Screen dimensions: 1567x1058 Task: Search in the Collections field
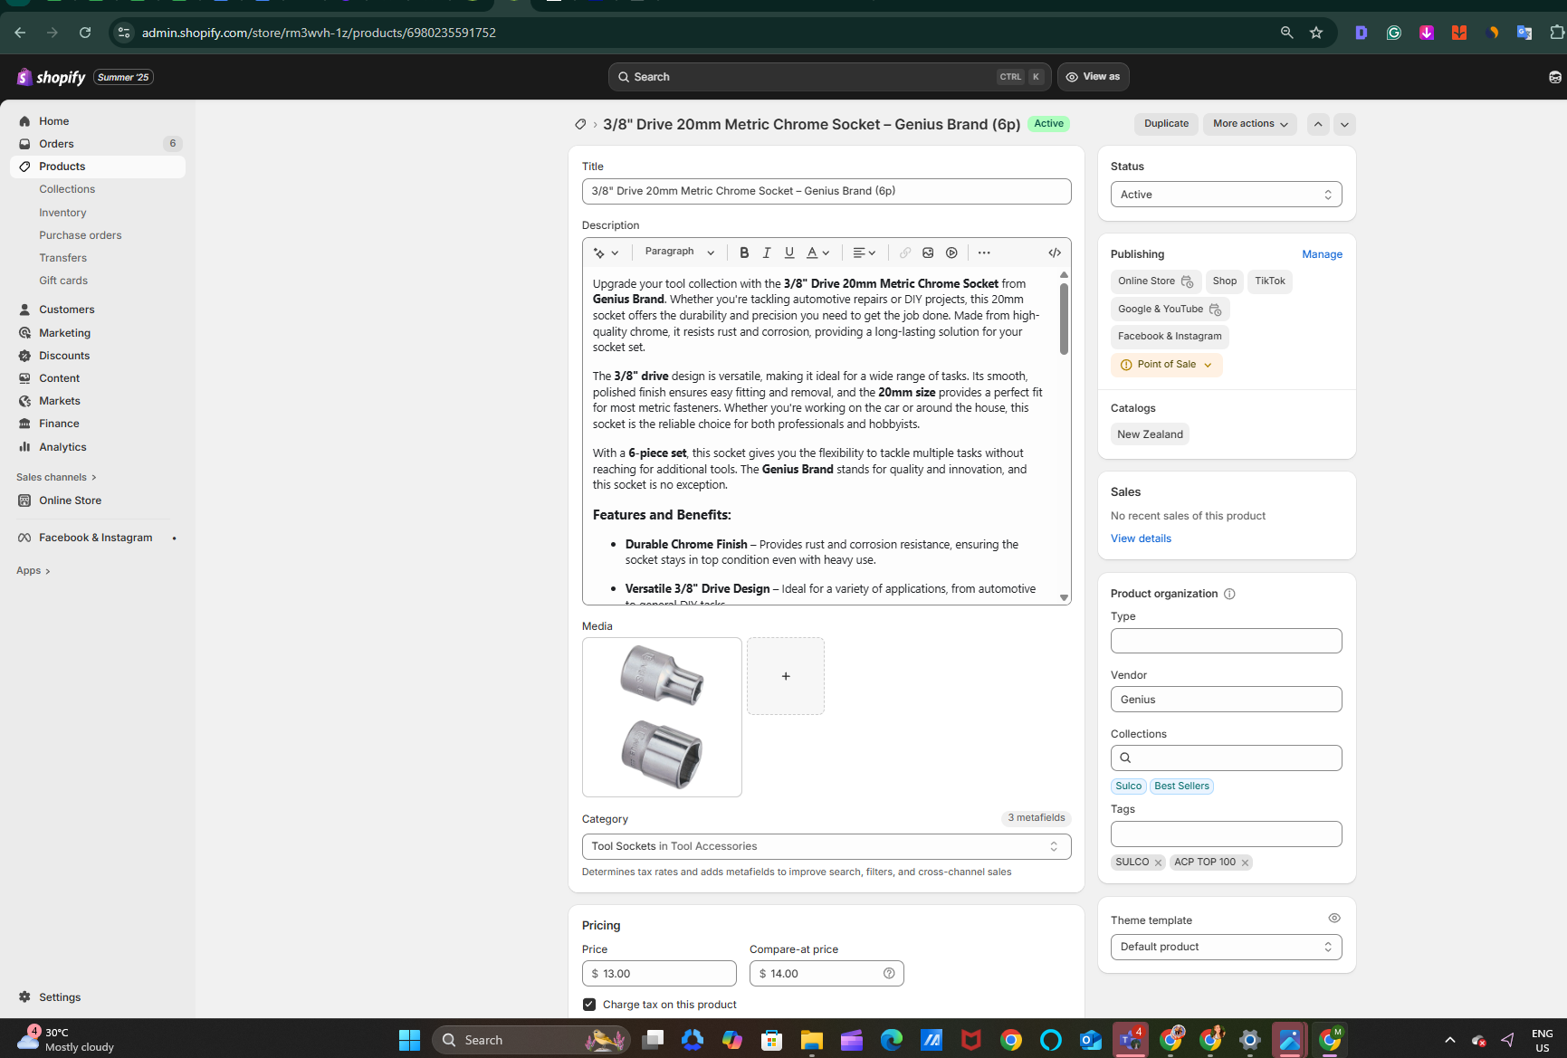(1226, 758)
